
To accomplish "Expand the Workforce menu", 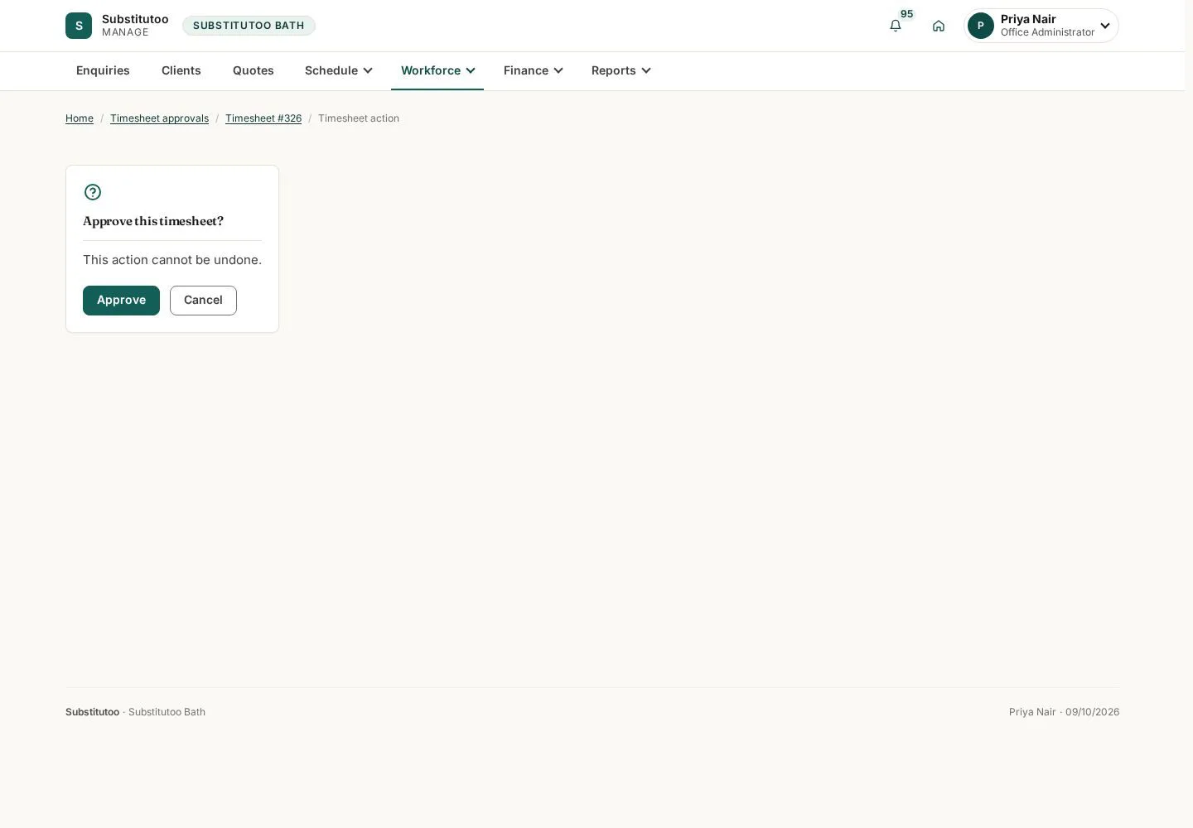I will [437, 70].
